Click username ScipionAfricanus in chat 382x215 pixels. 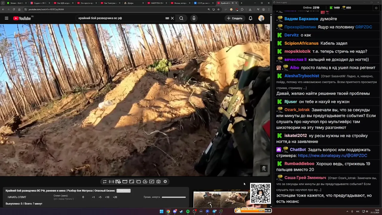[301, 43]
